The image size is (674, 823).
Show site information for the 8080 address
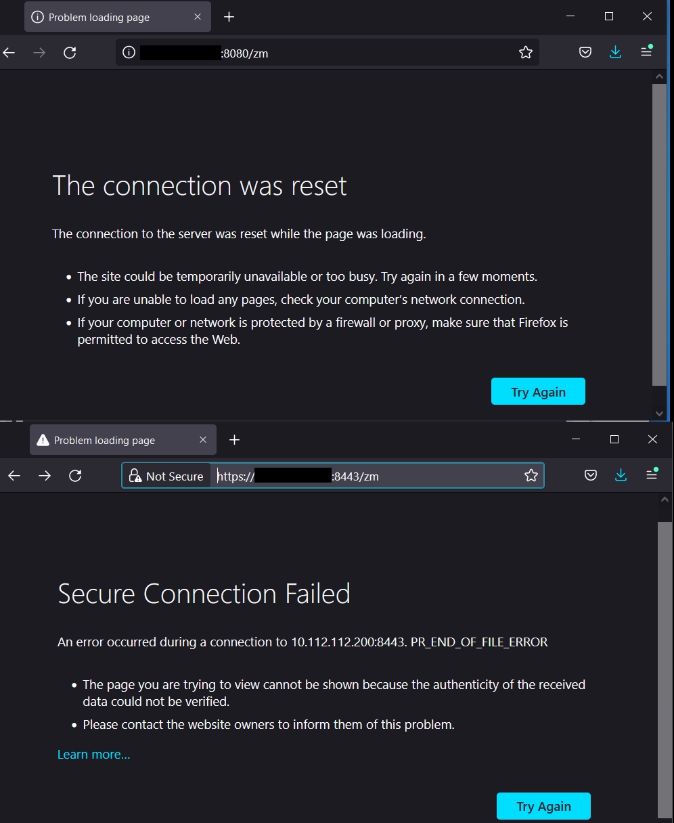pyautogui.click(x=129, y=53)
